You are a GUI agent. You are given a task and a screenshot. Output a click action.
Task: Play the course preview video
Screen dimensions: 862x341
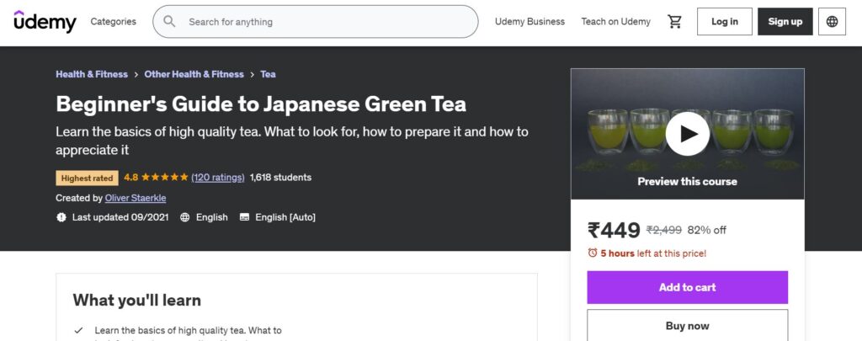[x=687, y=134]
